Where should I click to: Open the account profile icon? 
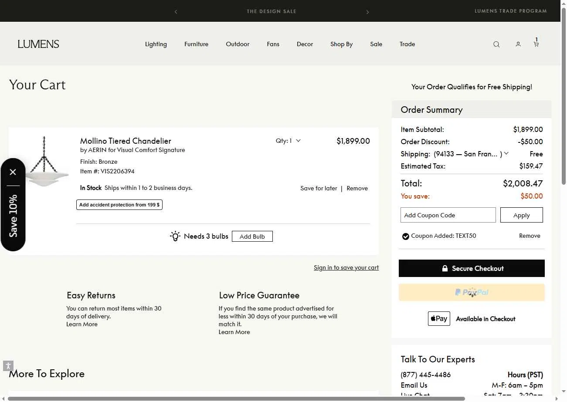[518, 44]
